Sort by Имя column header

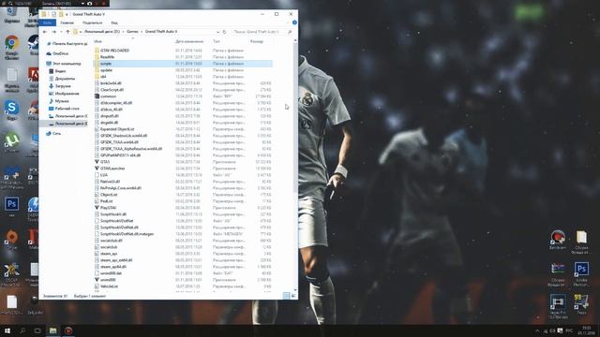point(97,41)
